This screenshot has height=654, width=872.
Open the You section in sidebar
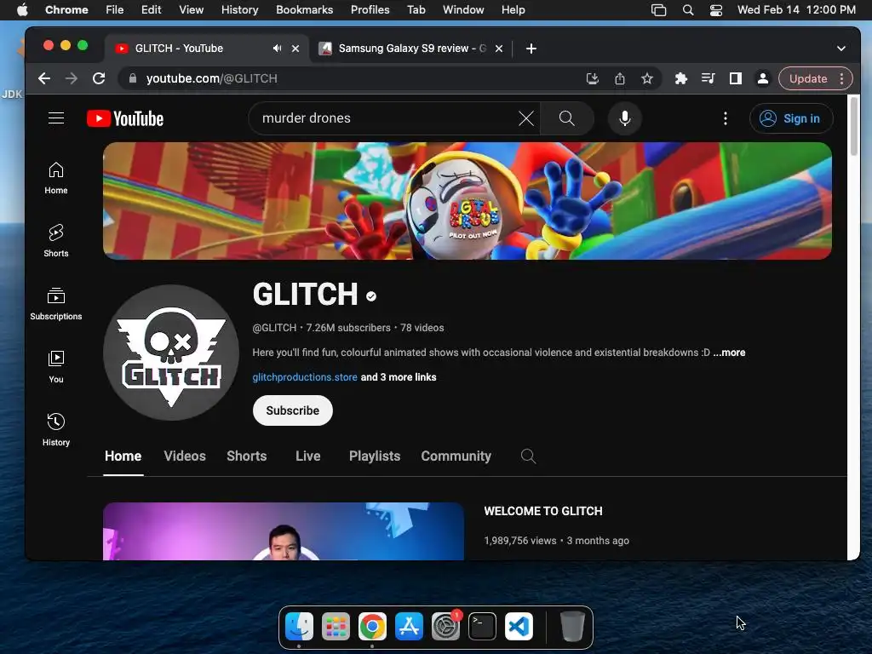pos(56,367)
